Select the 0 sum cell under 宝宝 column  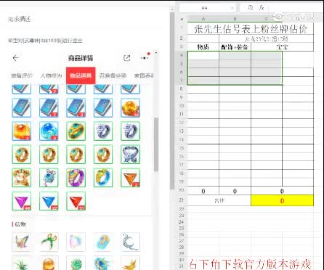click(x=282, y=191)
